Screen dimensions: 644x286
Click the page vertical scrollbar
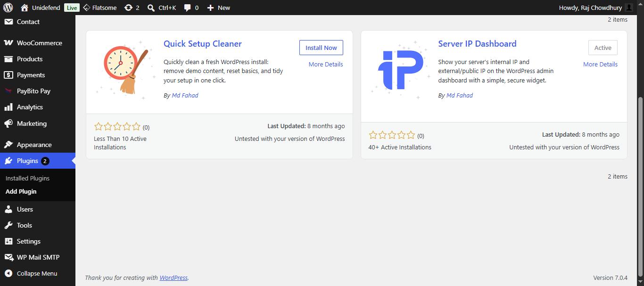tap(640, 186)
